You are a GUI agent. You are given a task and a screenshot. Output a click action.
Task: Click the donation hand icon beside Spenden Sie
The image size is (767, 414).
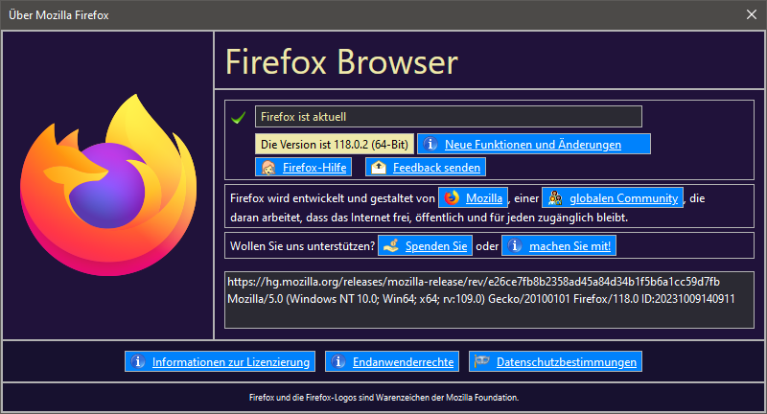pos(391,246)
